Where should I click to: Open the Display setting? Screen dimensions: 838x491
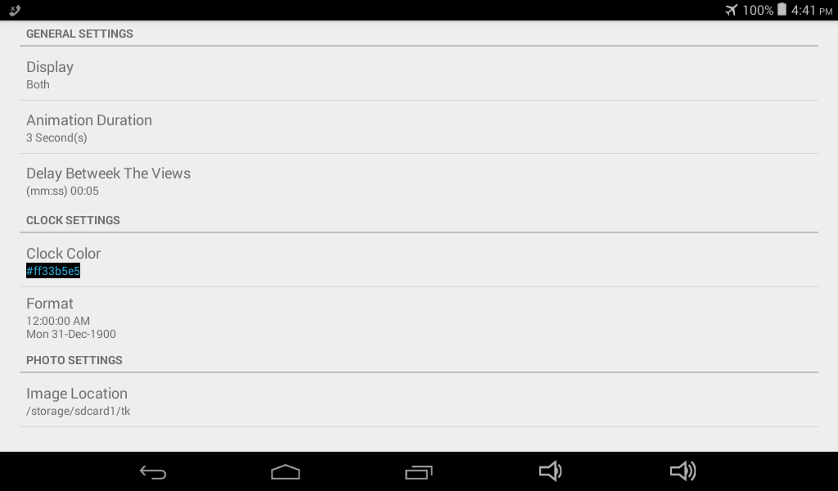[x=419, y=74]
